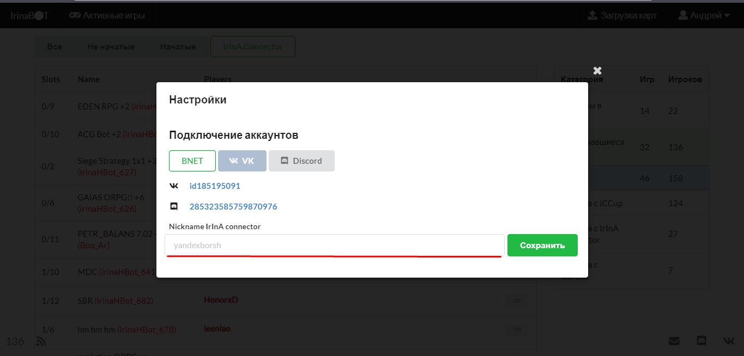Click the ACG Bot +2 game row
This screenshot has height=356, width=744.
click(x=286, y=134)
